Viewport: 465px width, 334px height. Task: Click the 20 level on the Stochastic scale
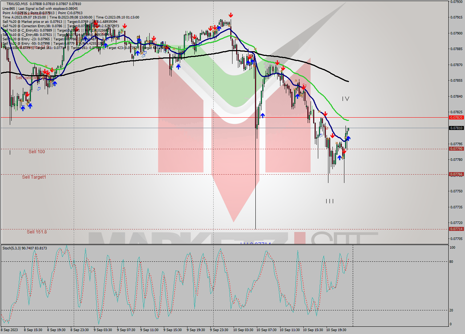[452, 310]
